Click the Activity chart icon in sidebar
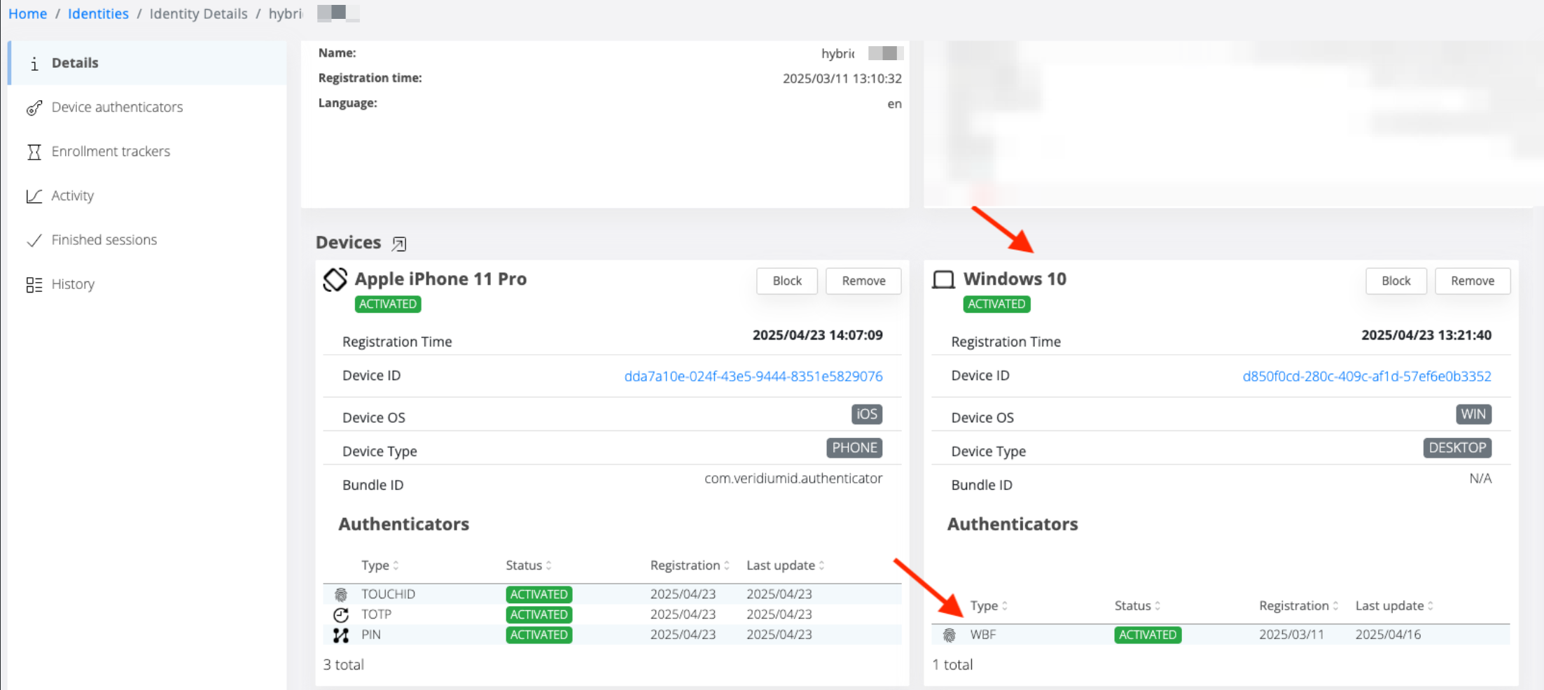 click(34, 196)
